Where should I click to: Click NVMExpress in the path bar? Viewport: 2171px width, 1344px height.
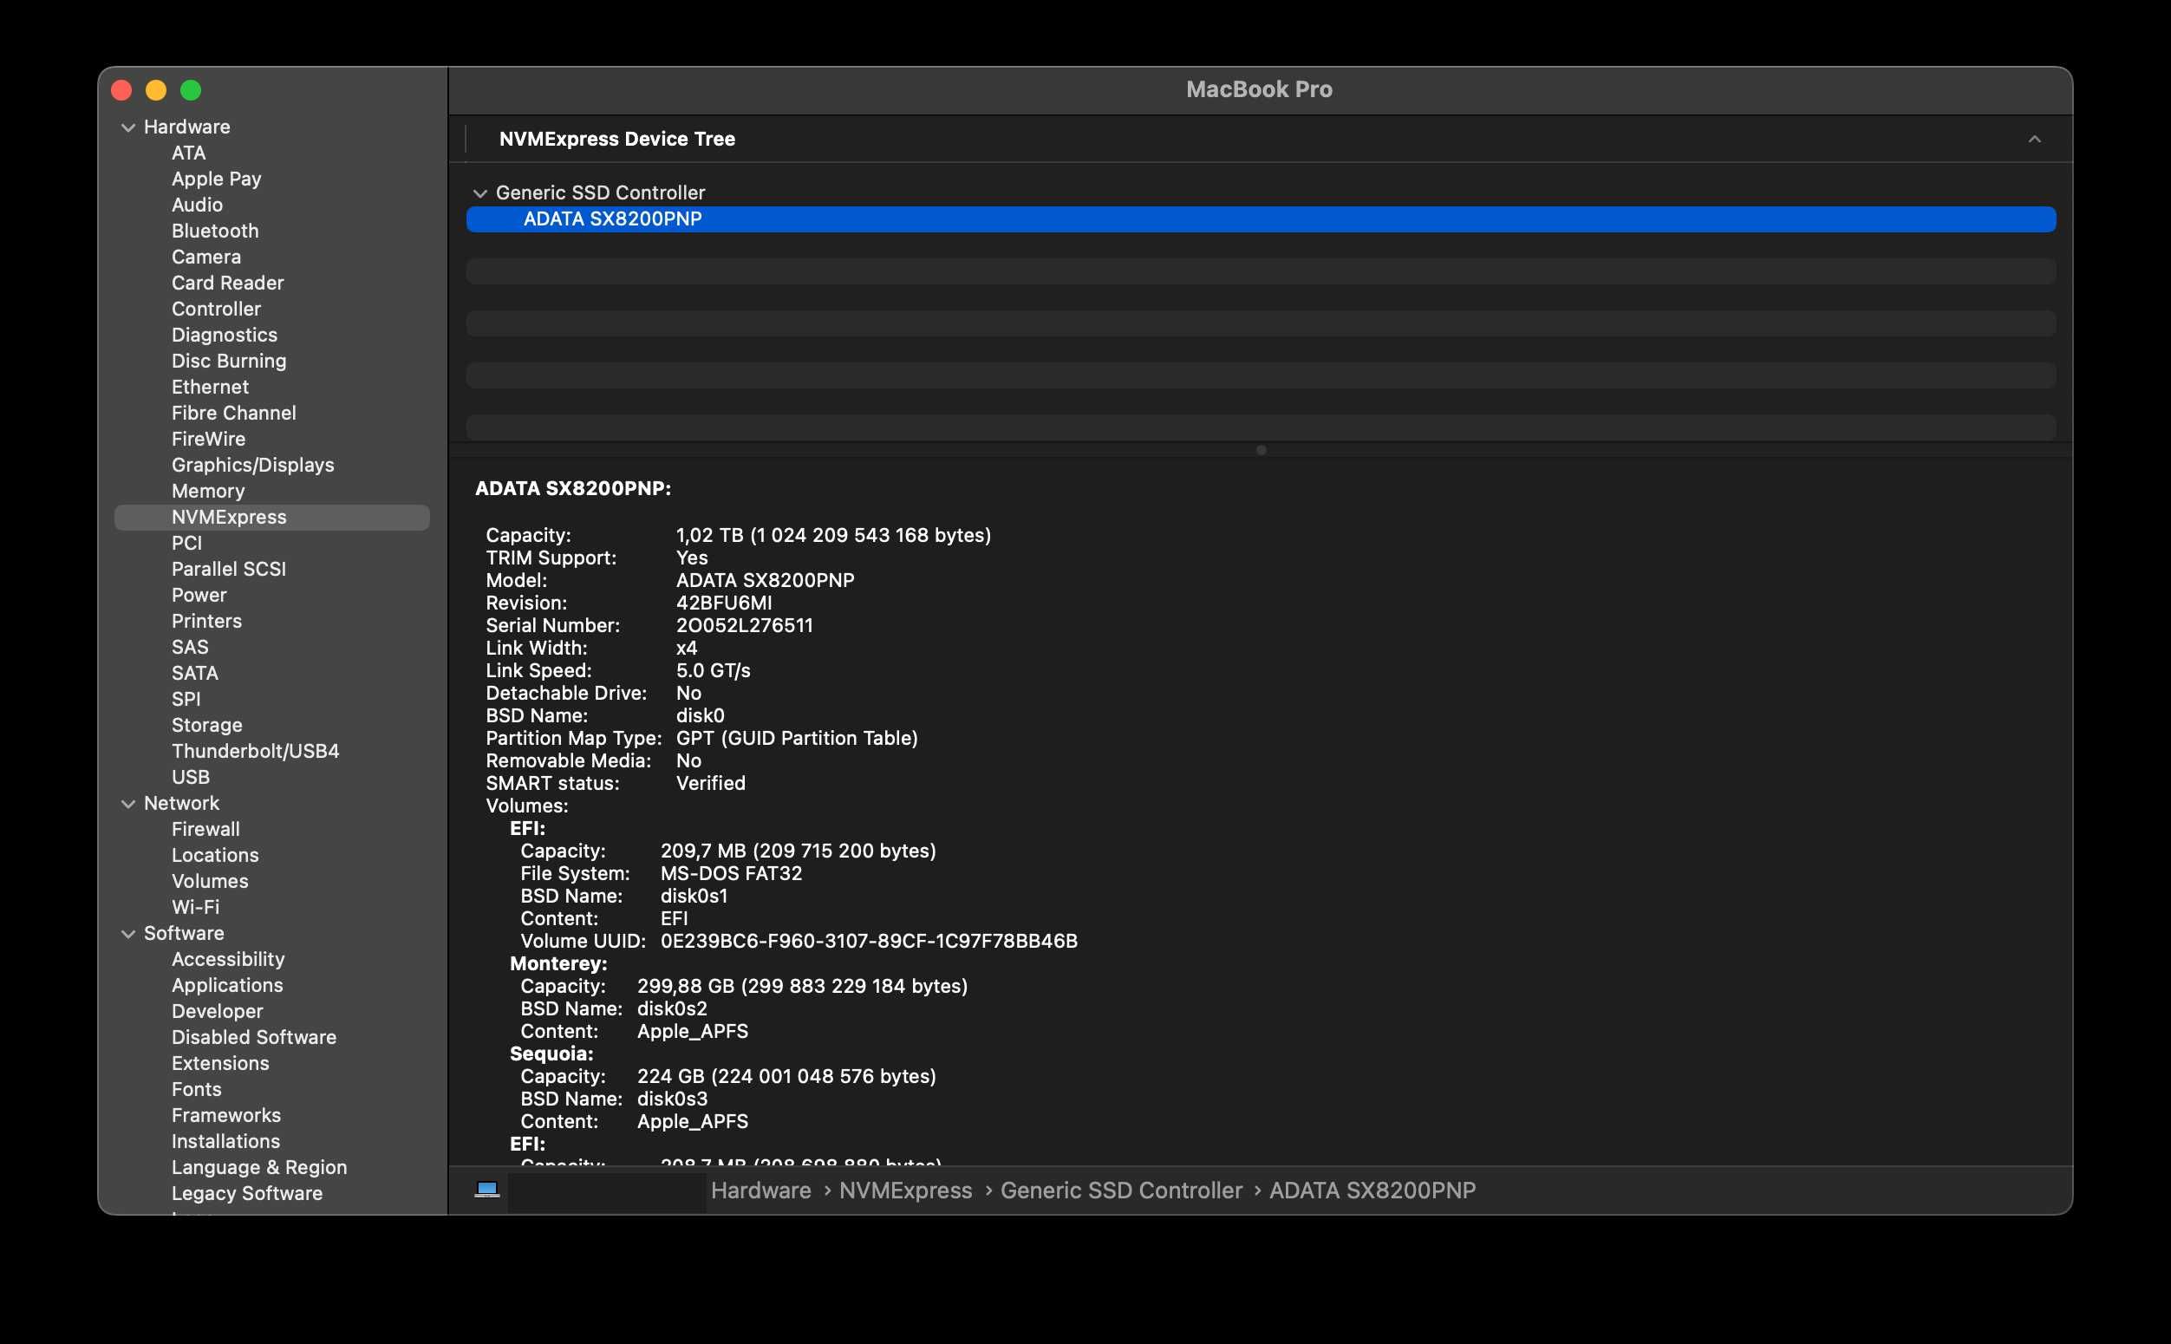coord(905,1191)
